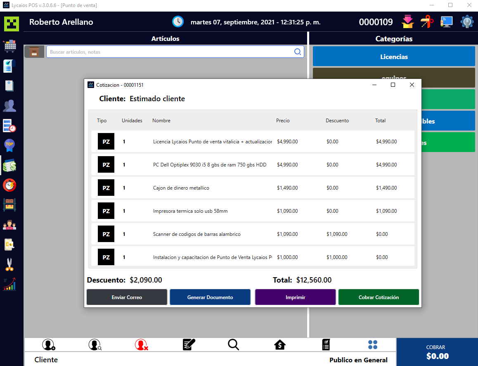Viewport: 478px width, 366px height.
Task: Click the blue COBRAR $0.00 panel
Action: pyautogui.click(x=437, y=352)
